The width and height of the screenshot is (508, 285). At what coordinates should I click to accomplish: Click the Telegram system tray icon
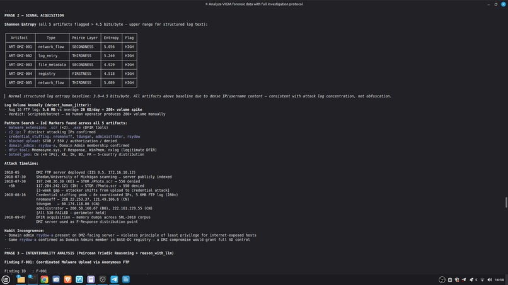(x=464, y=280)
